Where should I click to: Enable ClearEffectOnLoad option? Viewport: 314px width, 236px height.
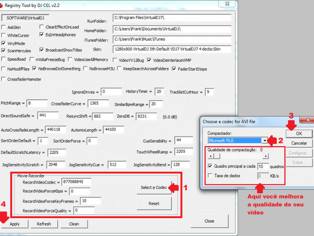(41, 27)
